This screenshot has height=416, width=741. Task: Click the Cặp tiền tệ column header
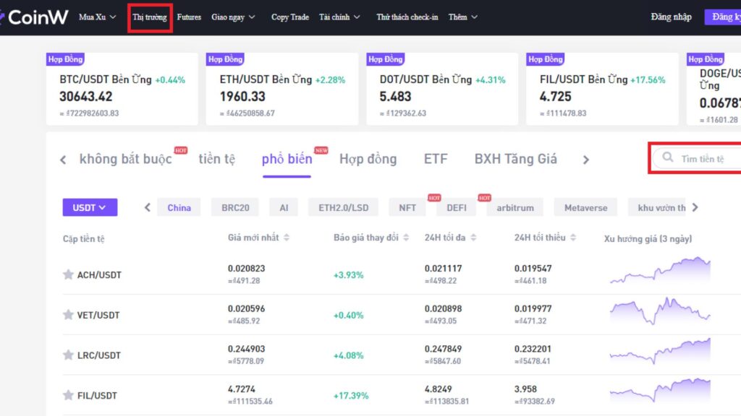(84, 238)
